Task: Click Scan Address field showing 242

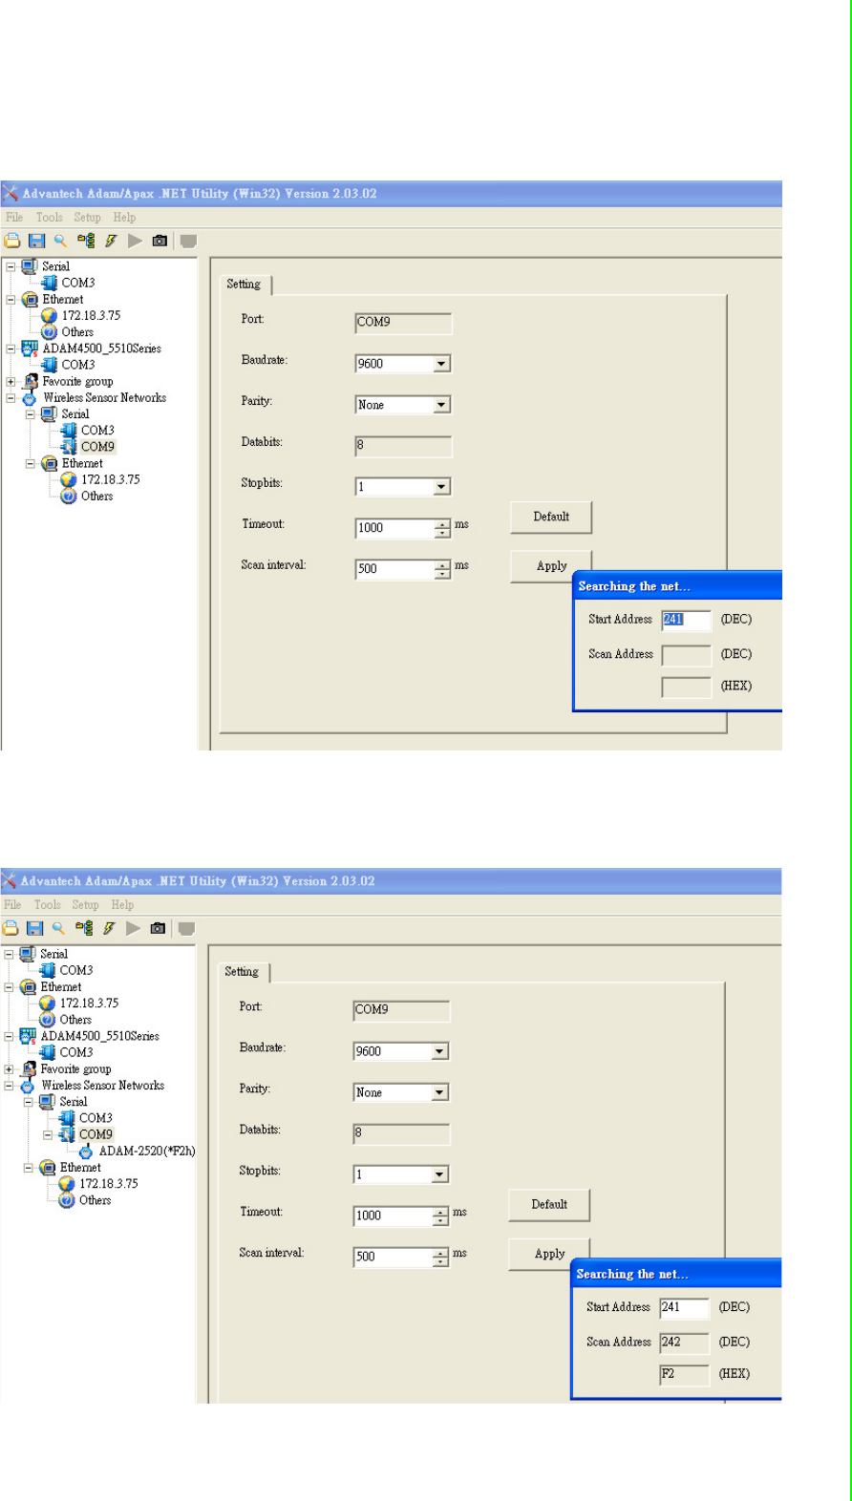Action: [x=685, y=1342]
